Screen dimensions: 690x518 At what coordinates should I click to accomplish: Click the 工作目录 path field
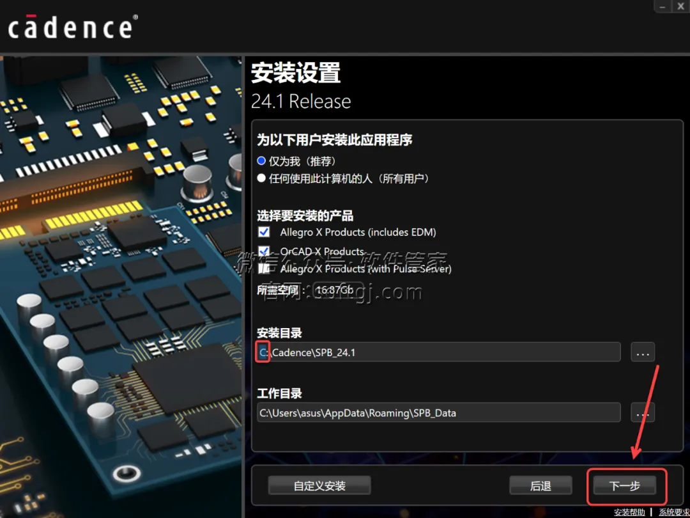click(439, 412)
